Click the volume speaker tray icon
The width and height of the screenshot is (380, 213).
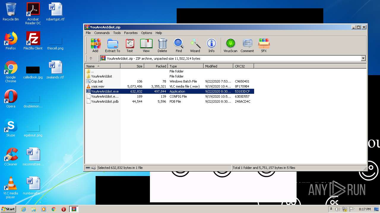point(338,209)
